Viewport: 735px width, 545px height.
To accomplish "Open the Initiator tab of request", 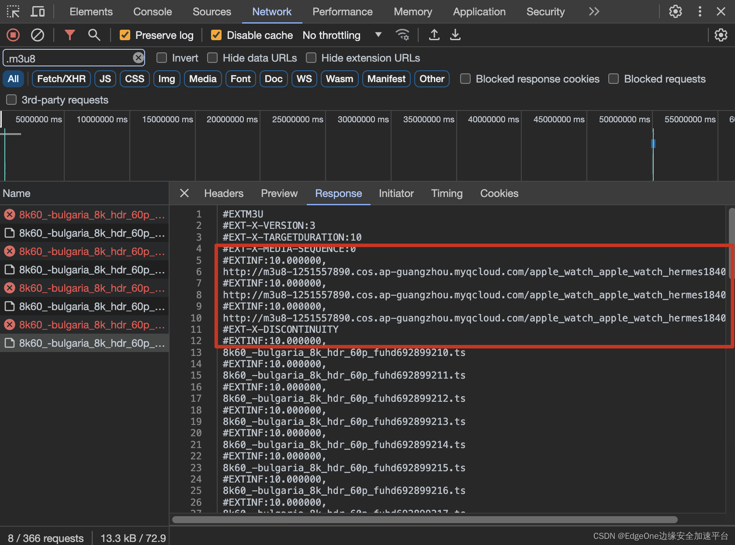I will click(x=396, y=193).
